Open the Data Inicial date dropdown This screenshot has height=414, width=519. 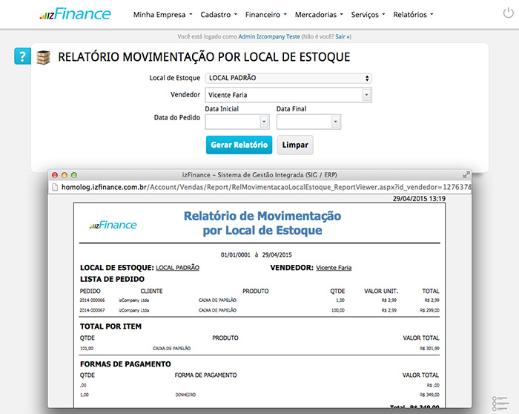pyautogui.click(x=264, y=122)
